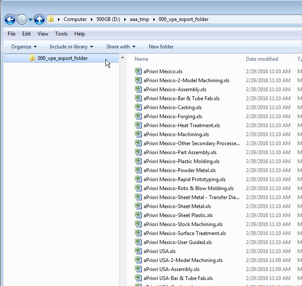The width and height of the screenshot is (302, 286).
Task: Create a New folder
Action: [161, 47]
